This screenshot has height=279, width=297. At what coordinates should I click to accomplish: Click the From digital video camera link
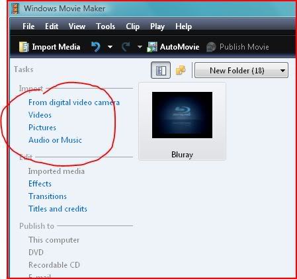pyautogui.click(x=74, y=102)
